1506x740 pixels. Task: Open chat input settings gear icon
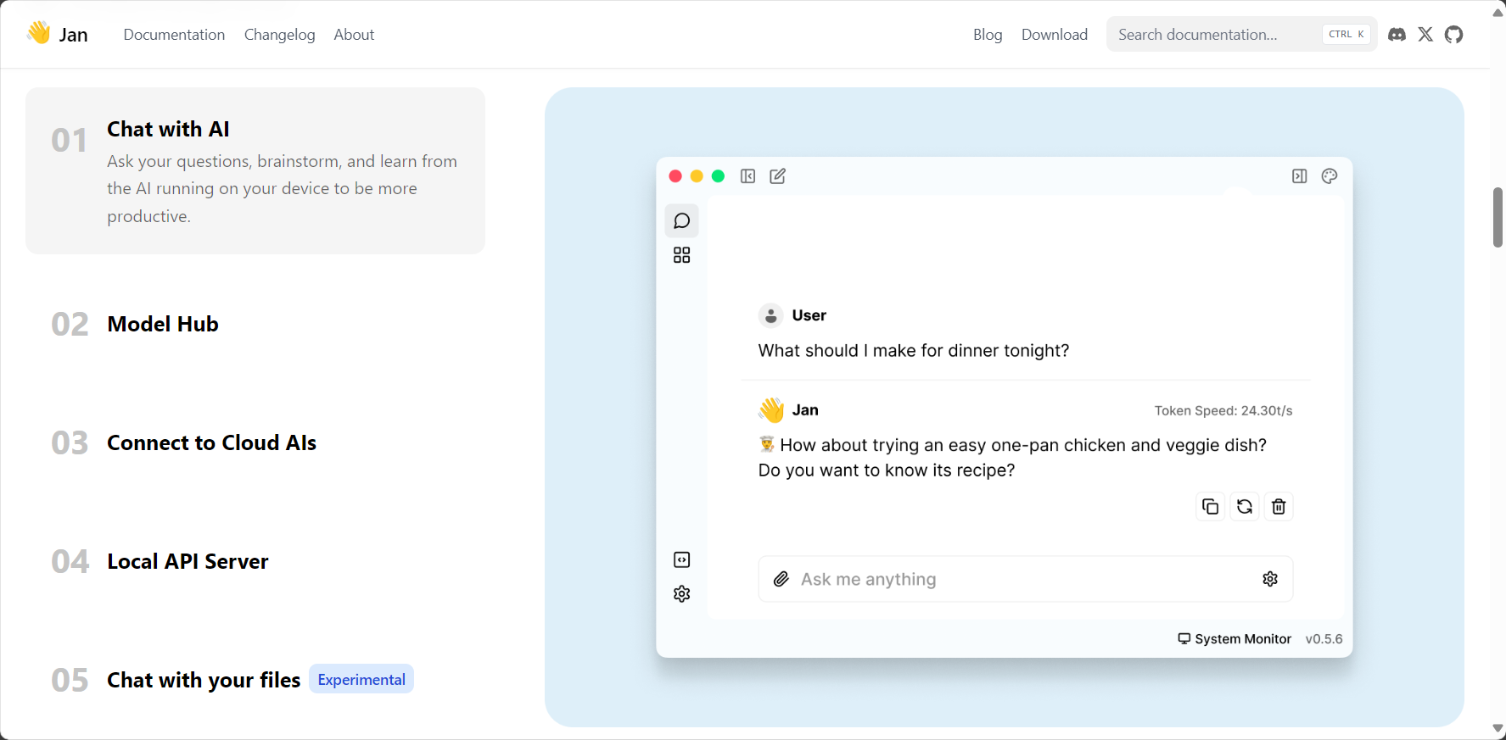(x=1270, y=579)
